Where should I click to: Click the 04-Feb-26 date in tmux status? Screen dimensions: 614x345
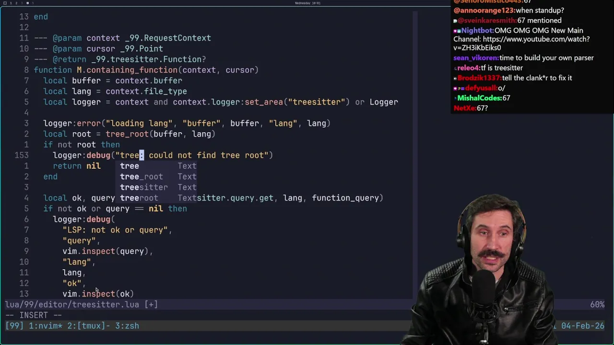[583, 326]
